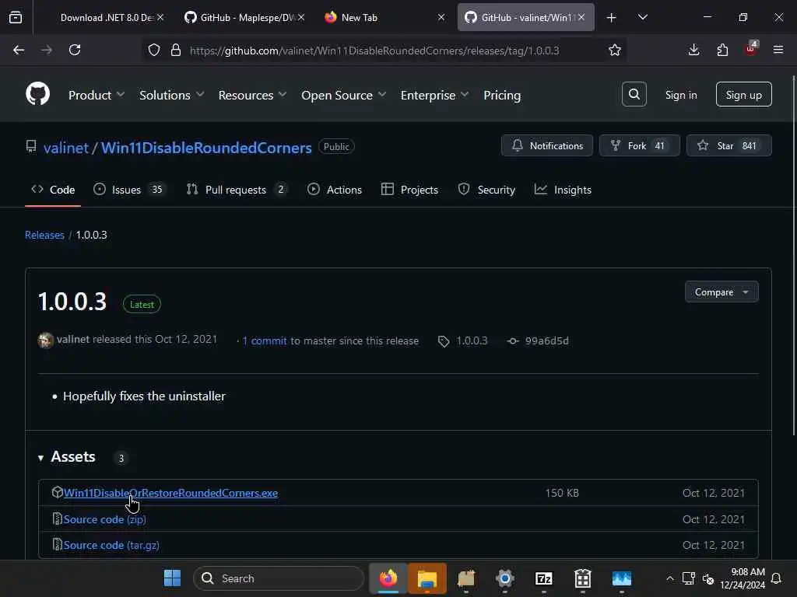
Task: Open Firefox from the taskbar
Action: (x=388, y=578)
